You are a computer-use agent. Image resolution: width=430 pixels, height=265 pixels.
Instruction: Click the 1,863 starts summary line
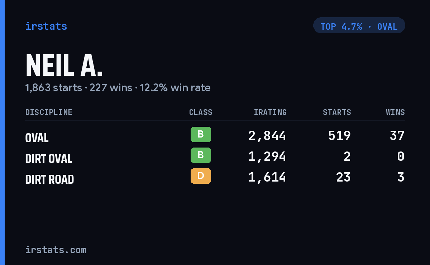tap(118, 88)
